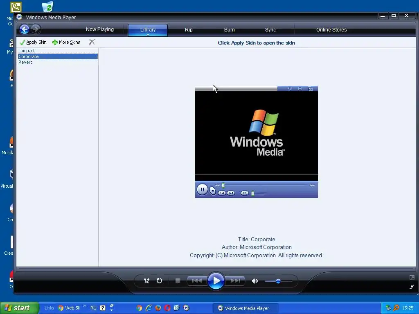The image size is (419, 314).
Task: Click the taskbar clock showing 15:25
Action: 408,308
